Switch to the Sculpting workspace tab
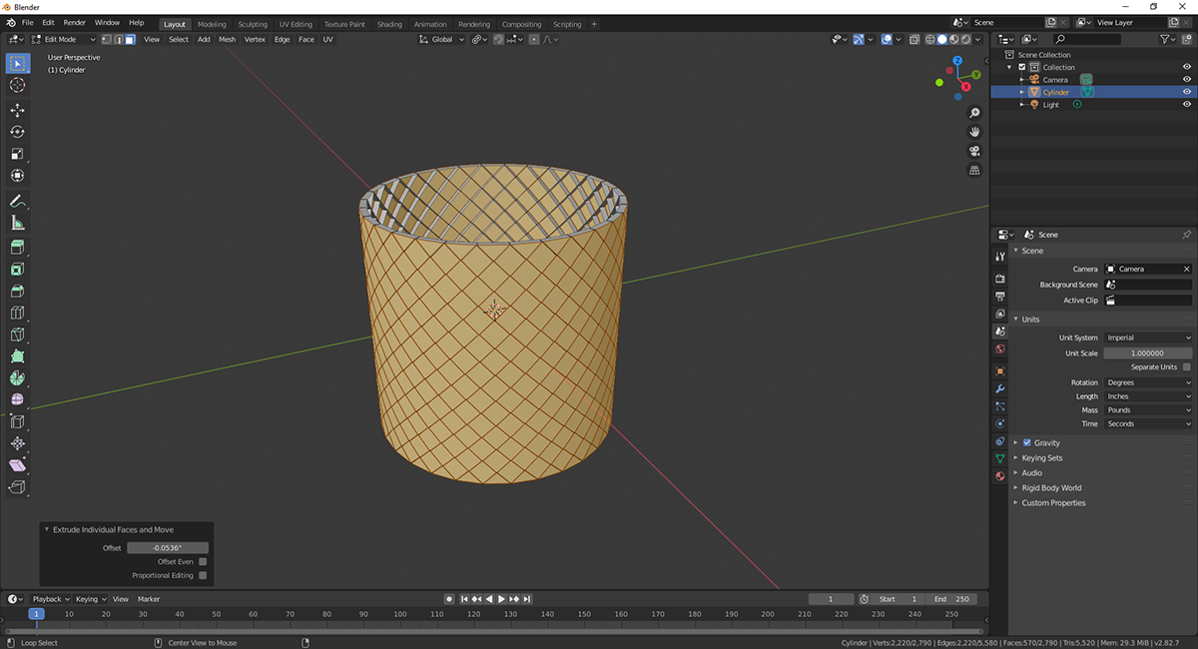The width and height of the screenshot is (1198, 649). [253, 24]
